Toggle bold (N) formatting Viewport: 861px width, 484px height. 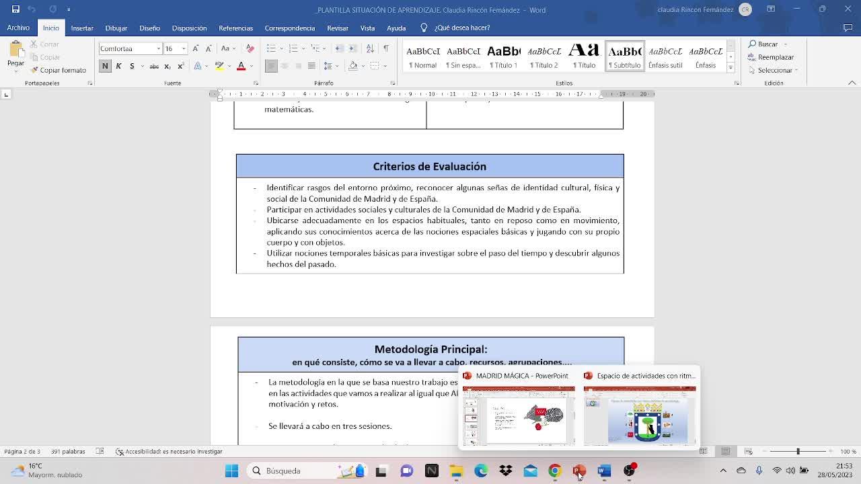pos(105,66)
